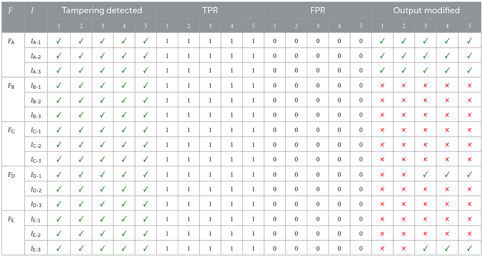The width and height of the screenshot is (483, 257).
Task: Select the Output modified column header
Action: (x=426, y=11)
